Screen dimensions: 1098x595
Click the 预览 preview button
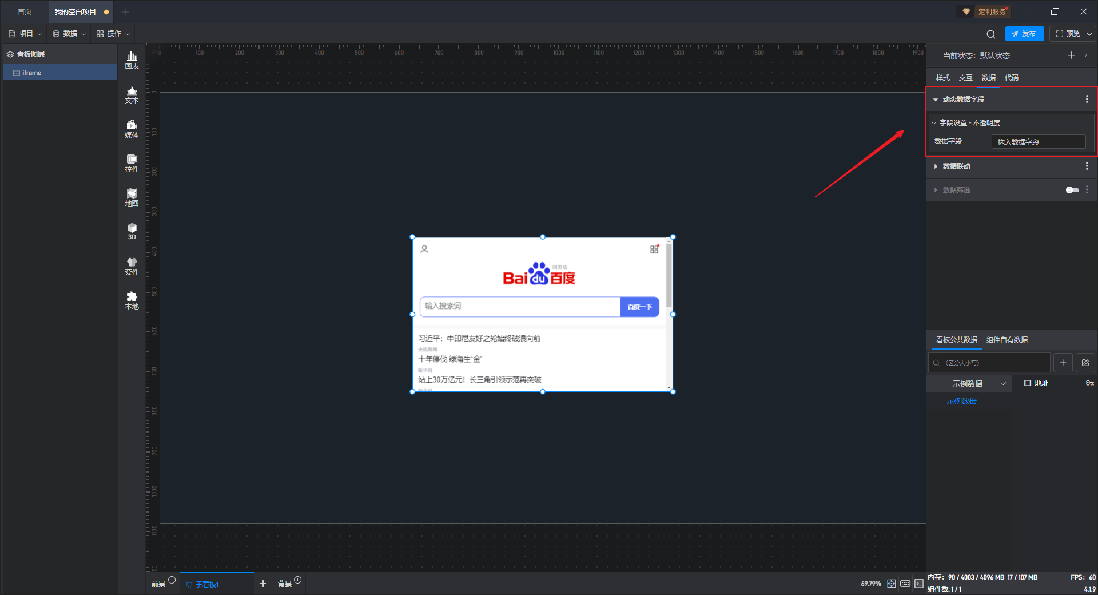(1068, 34)
